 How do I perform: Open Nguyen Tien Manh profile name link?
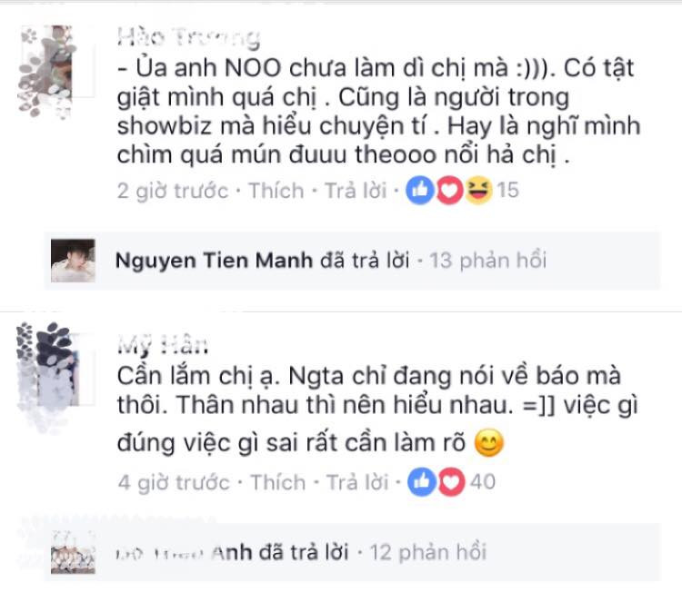pos(214,261)
